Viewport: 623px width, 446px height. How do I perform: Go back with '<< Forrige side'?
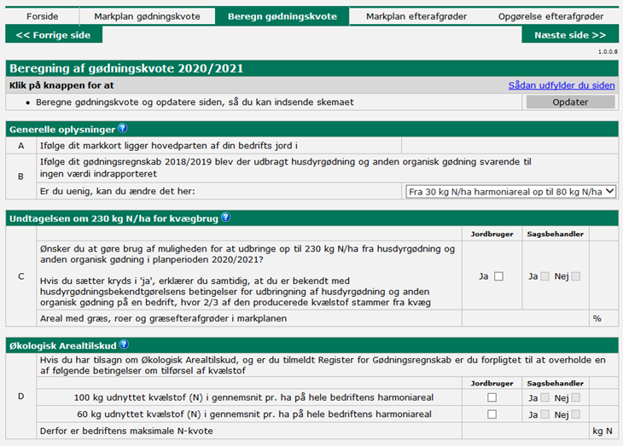click(x=53, y=35)
